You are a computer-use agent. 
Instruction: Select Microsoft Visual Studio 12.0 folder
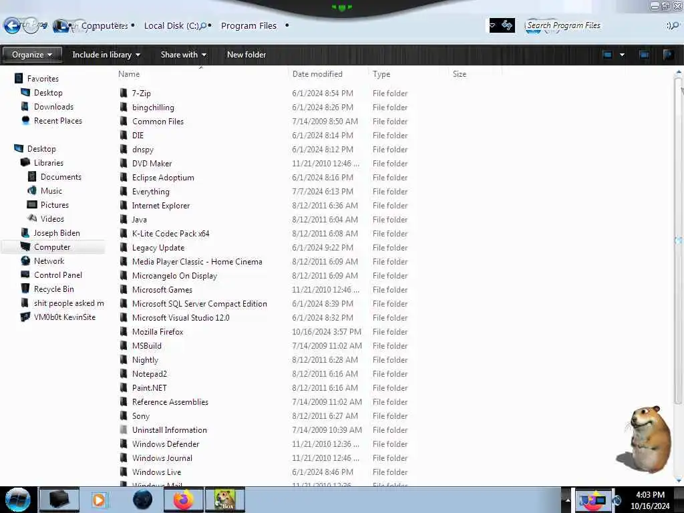(x=180, y=317)
